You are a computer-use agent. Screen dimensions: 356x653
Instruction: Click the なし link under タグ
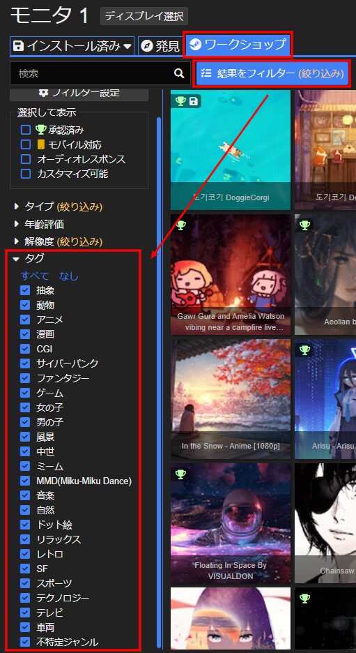pos(68,276)
